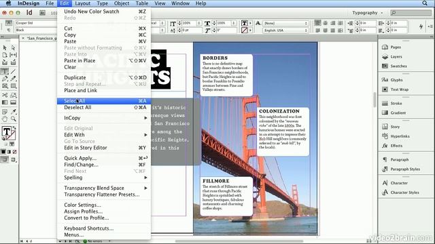Enable align center paragraph alignment
435x244 pixels.
325,23
